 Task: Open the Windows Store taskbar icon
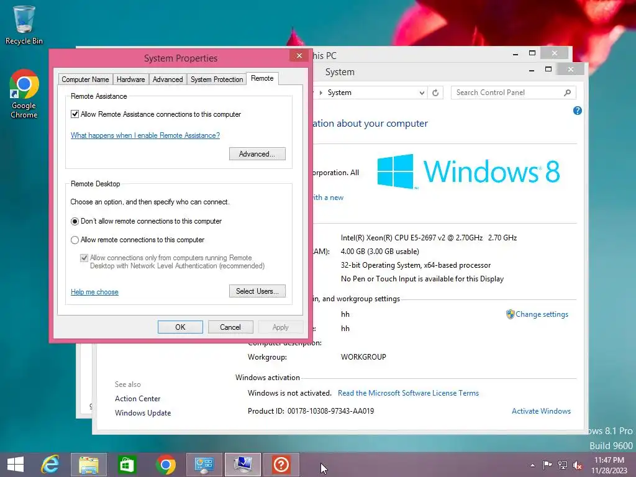pyautogui.click(x=127, y=465)
